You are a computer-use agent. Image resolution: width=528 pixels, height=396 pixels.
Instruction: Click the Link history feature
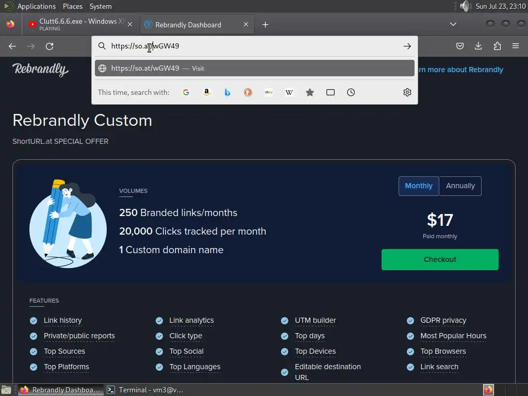pos(62,320)
